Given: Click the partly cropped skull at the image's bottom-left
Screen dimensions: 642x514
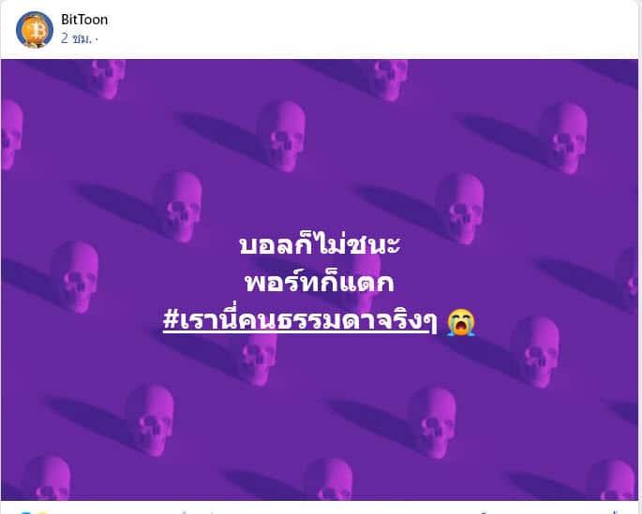Looking at the screenshot, I should click(x=46, y=477).
